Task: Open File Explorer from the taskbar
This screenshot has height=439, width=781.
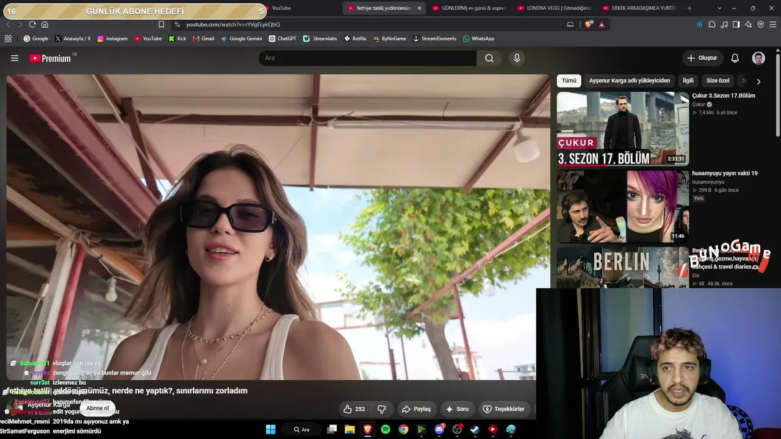Action: (x=350, y=429)
